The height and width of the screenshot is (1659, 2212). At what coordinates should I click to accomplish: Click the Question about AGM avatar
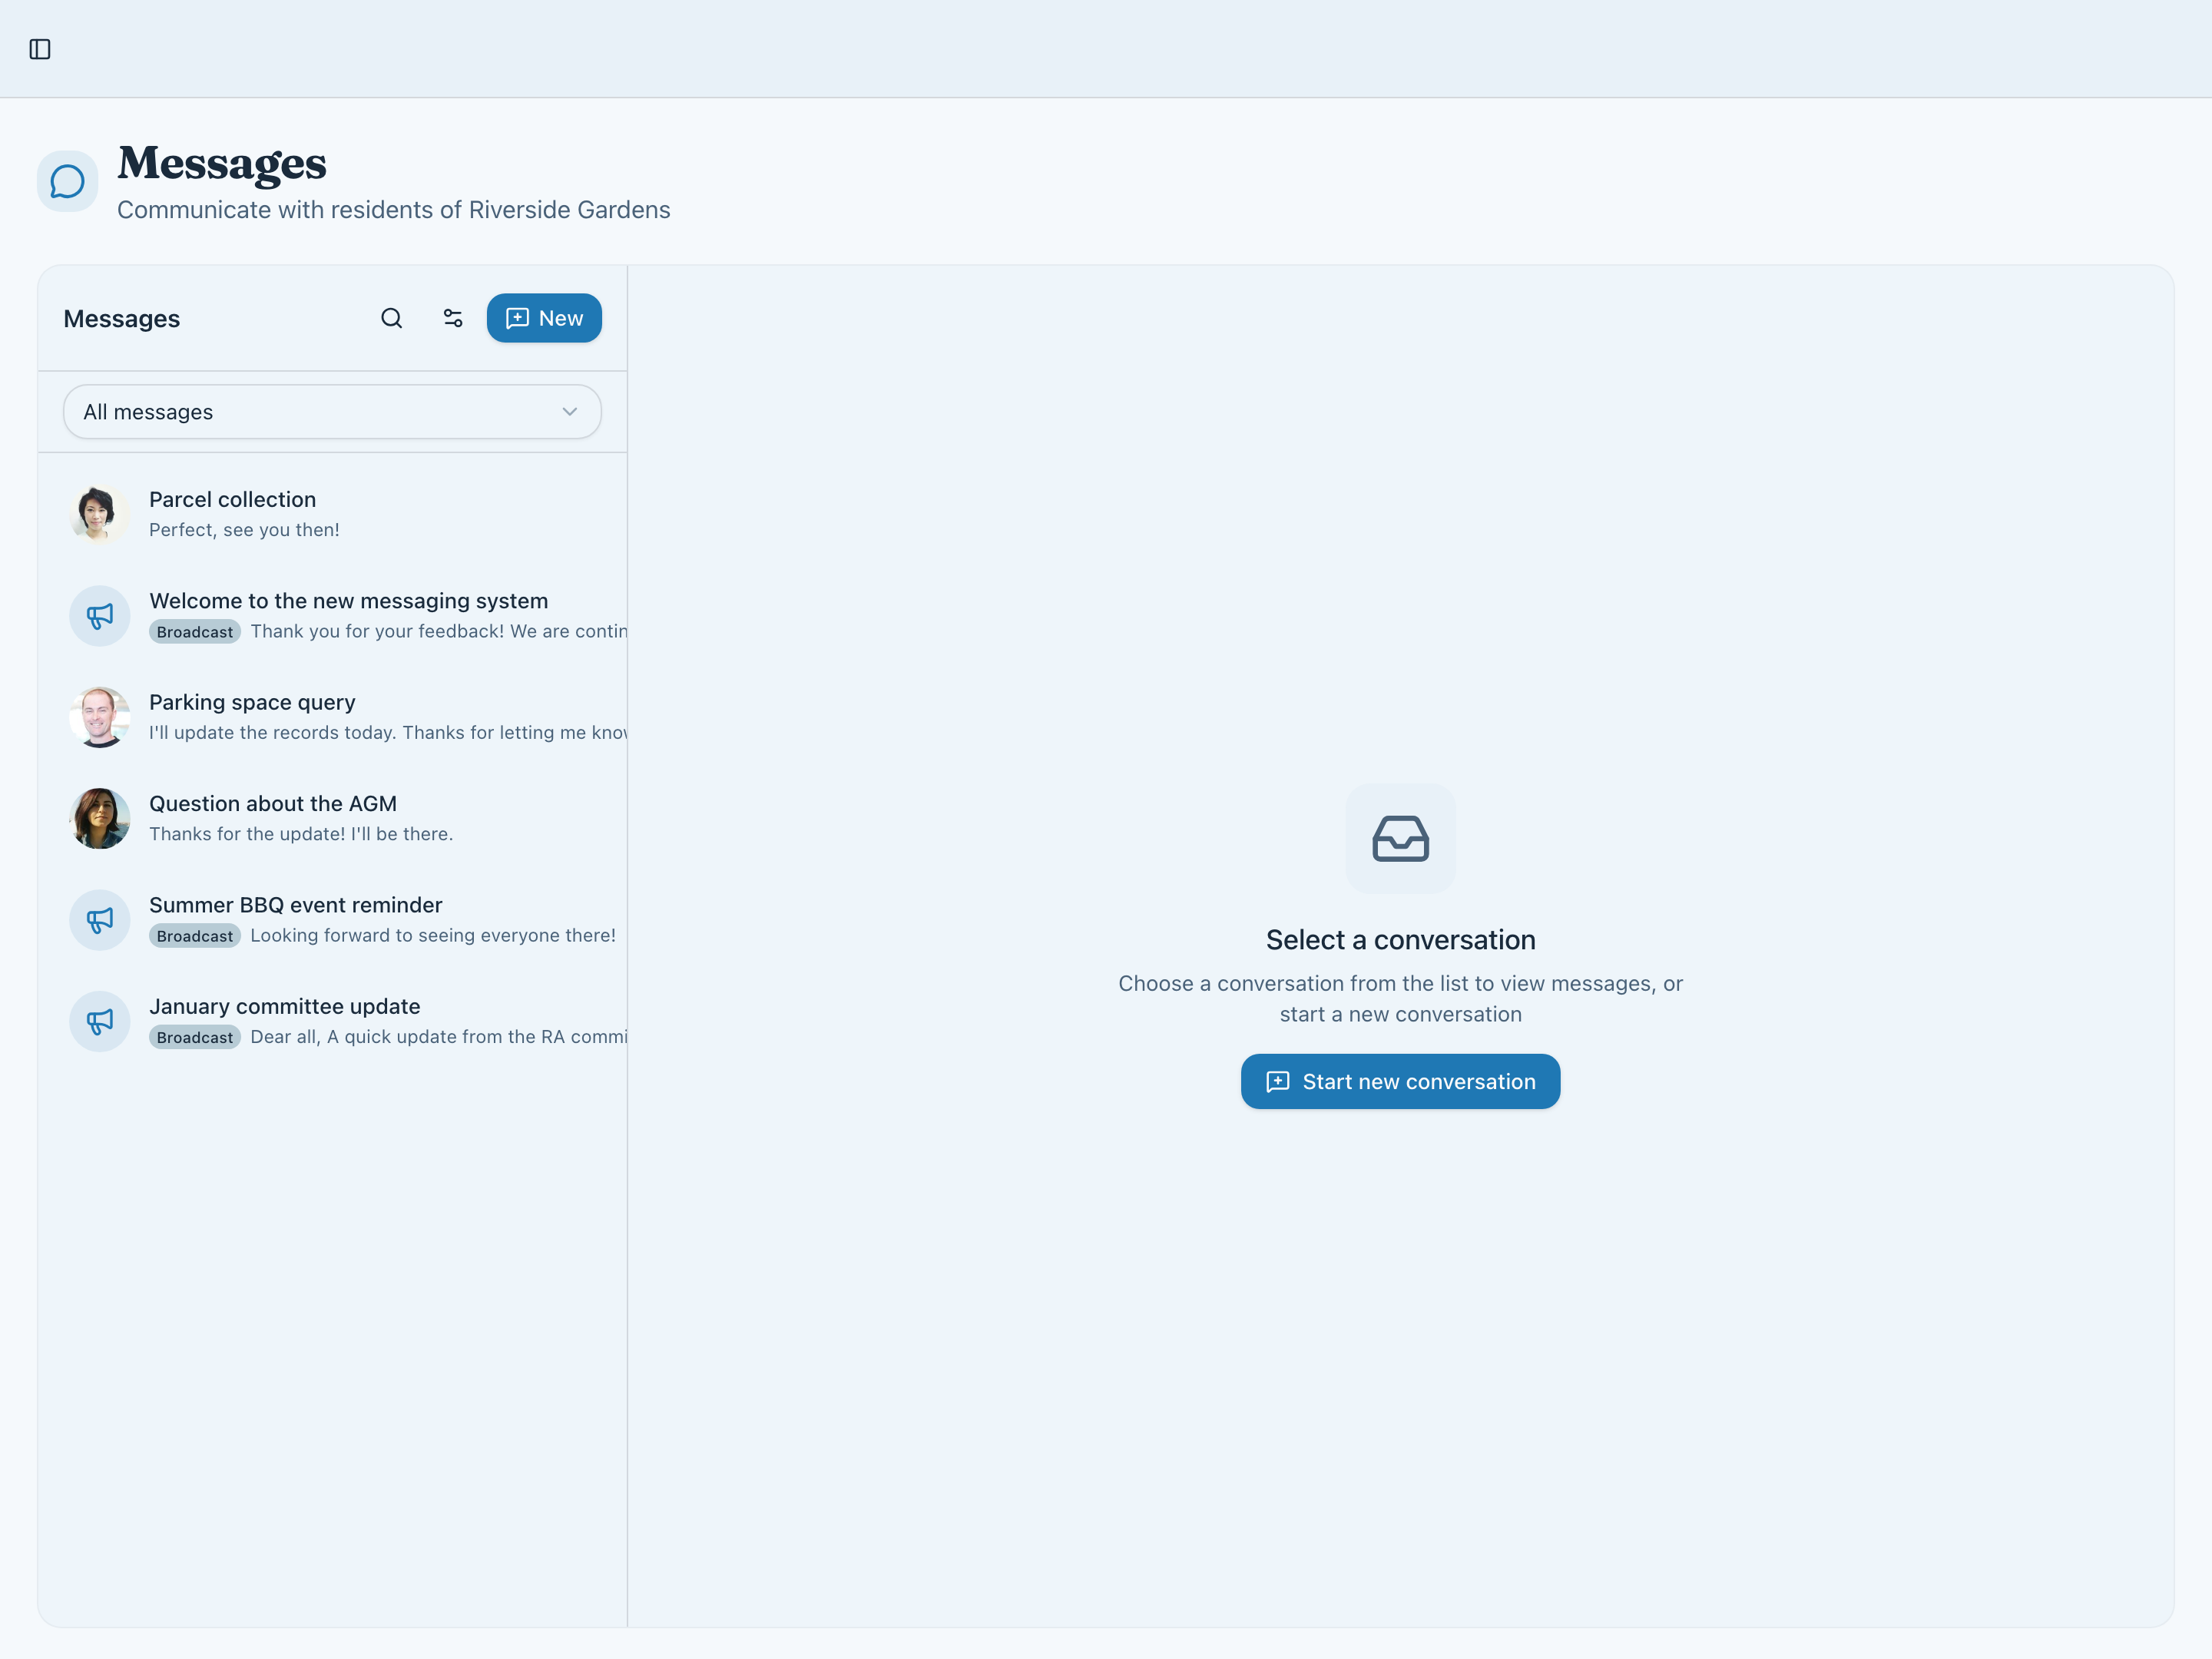pos(99,818)
